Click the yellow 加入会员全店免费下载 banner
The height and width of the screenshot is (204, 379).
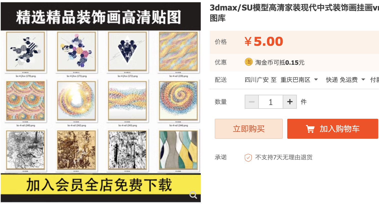pyautogui.click(x=101, y=184)
